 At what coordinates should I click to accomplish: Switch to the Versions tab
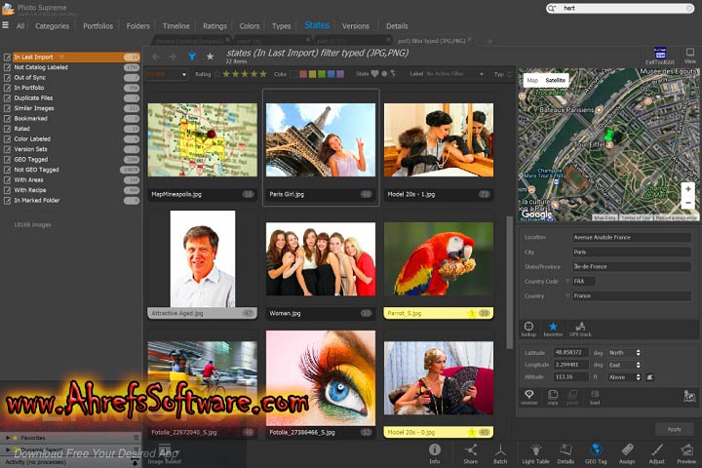356,26
